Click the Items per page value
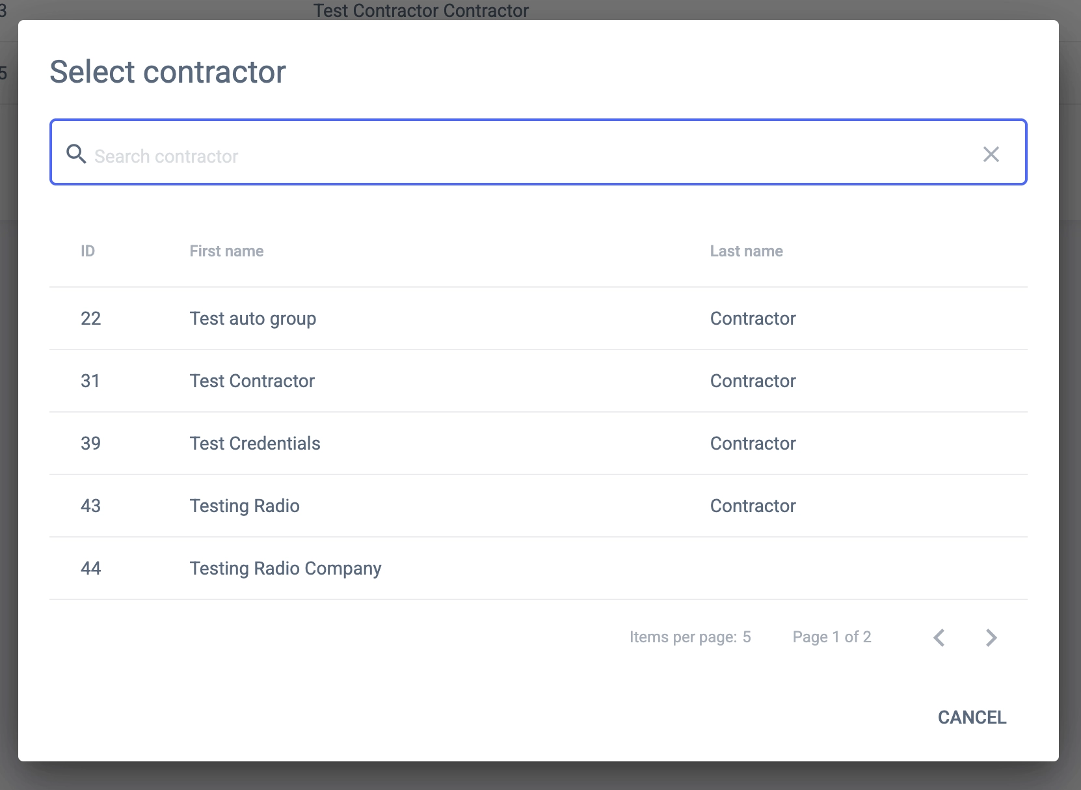 [x=747, y=637]
